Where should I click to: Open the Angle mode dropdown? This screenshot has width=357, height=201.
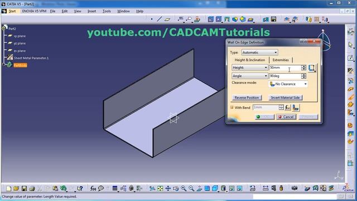click(249, 76)
